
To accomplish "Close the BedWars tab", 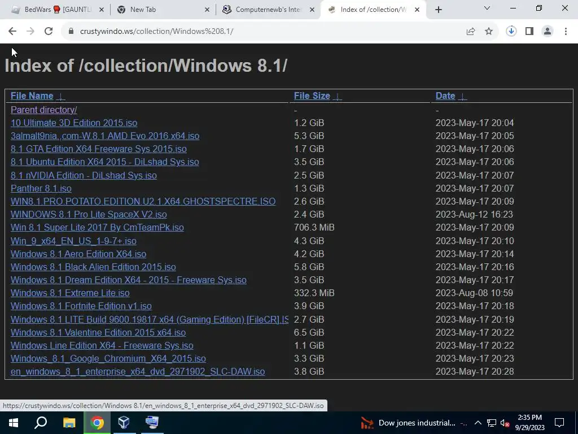I will [x=102, y=10].
